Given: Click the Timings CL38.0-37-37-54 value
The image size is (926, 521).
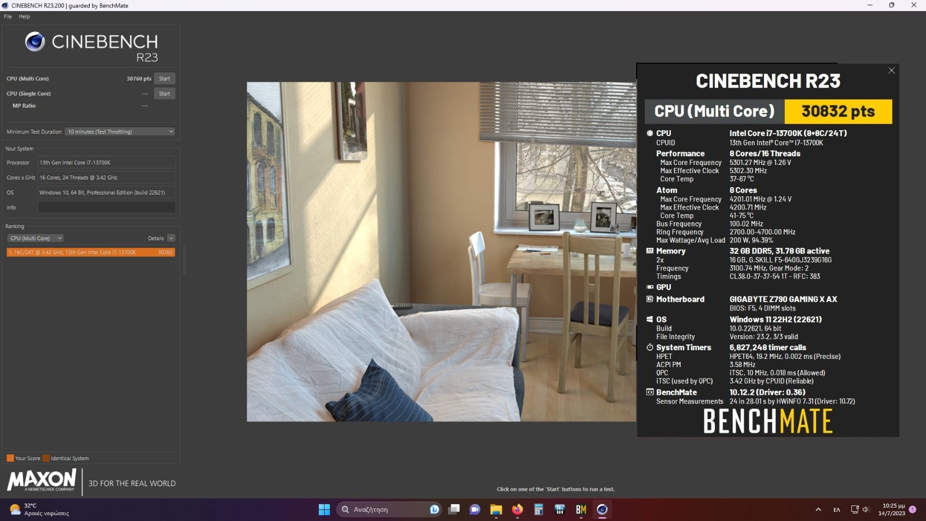Looking at the screenshot, I should (774, 277).
